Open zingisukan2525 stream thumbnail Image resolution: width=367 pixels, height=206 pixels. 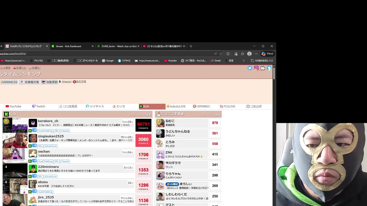tap(15, 140)
